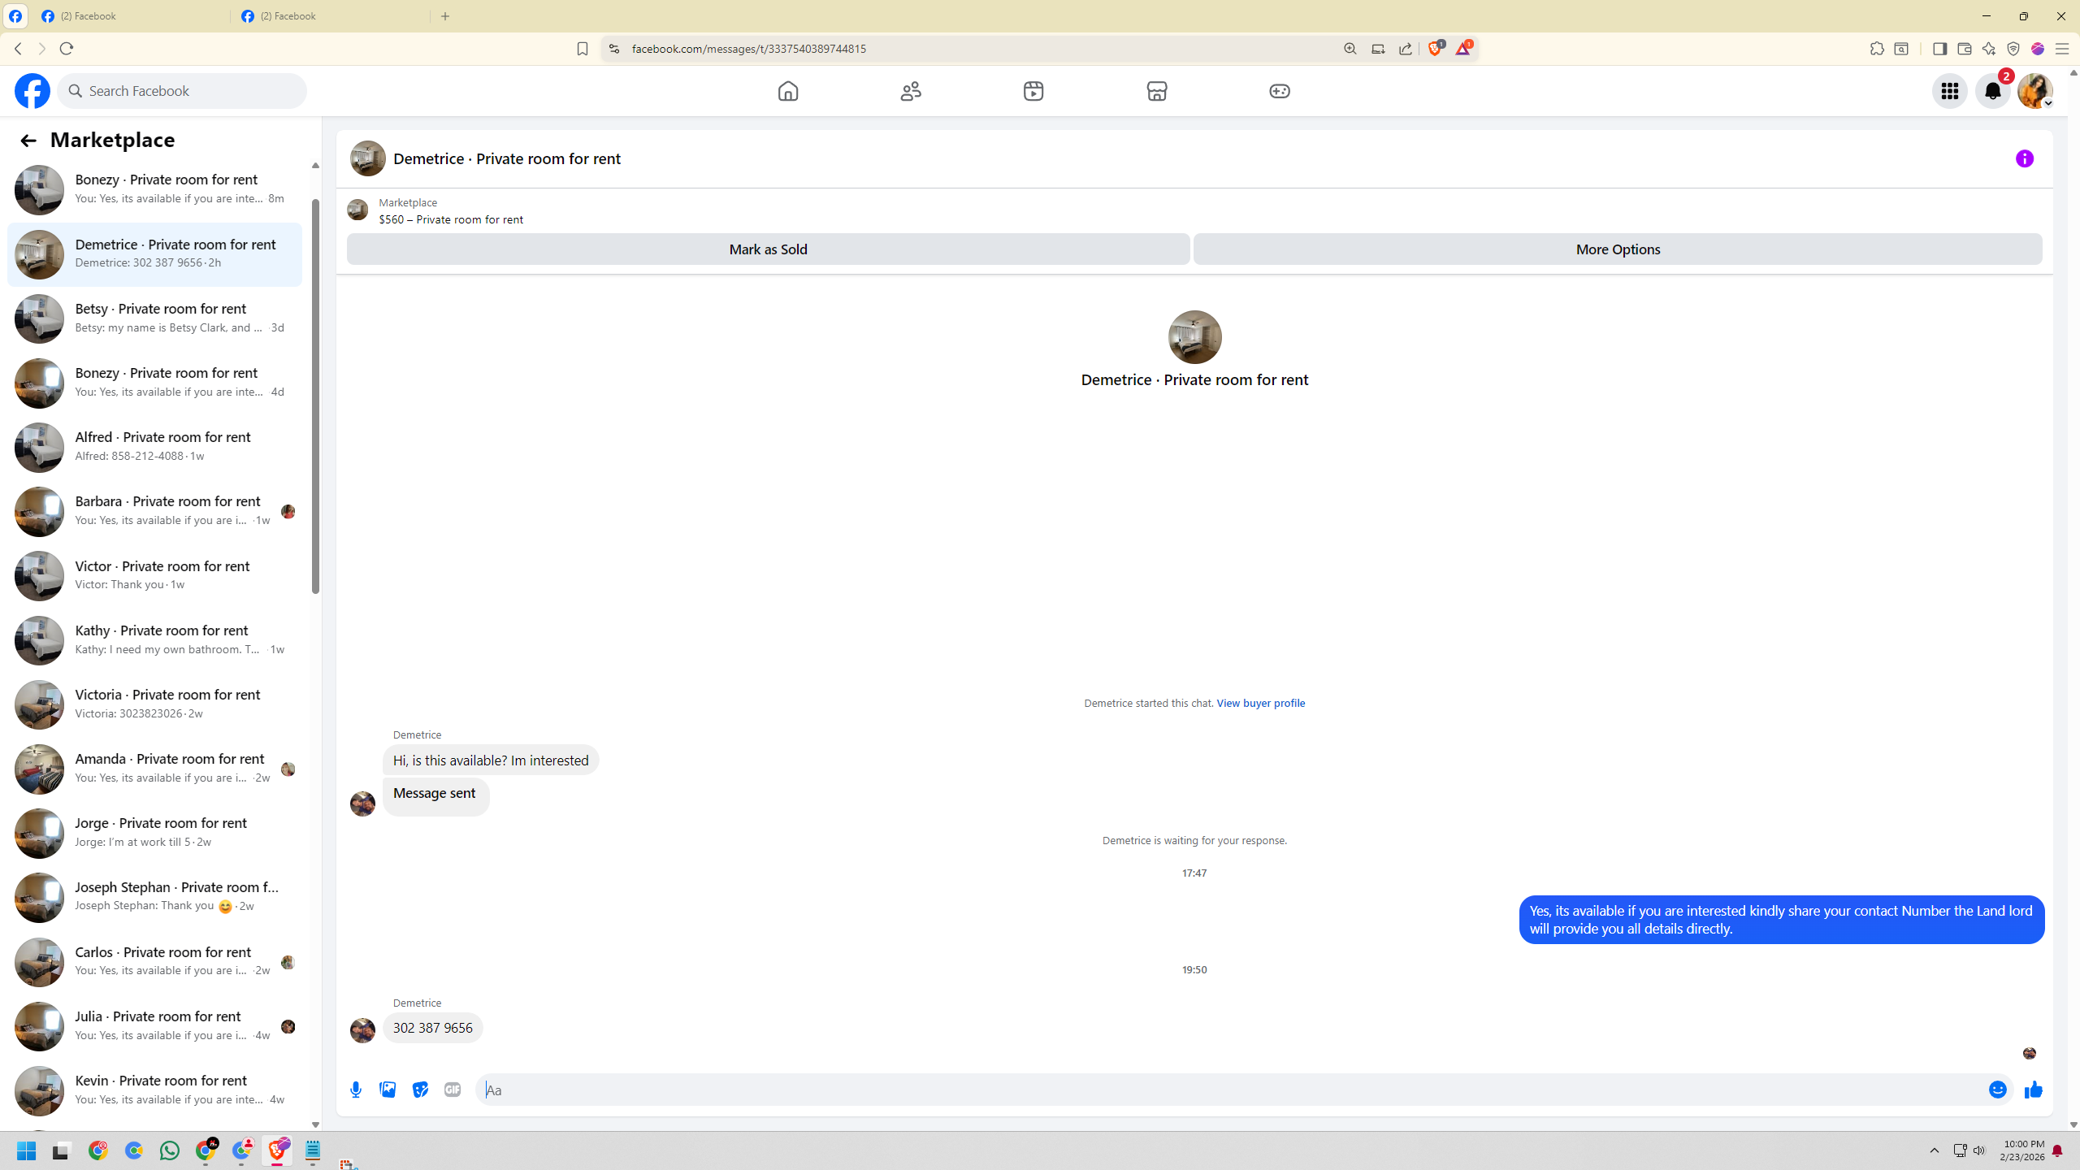Send a thumbs-up like

coord(2033,1090)
